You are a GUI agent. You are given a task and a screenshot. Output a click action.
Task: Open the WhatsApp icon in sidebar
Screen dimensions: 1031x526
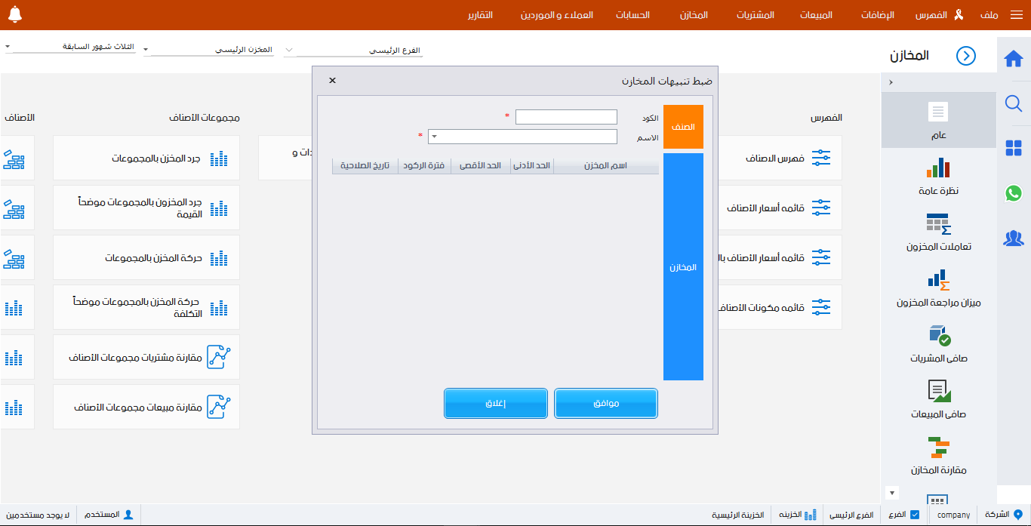point(1014,193)
